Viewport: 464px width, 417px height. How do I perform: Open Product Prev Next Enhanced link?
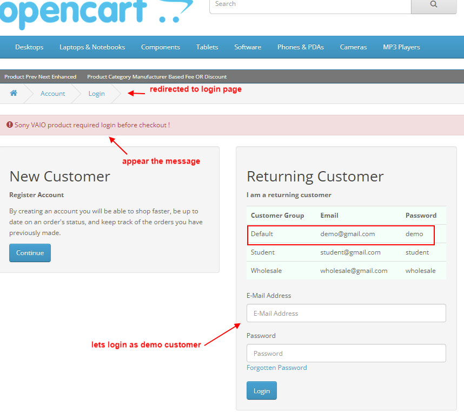[x=40, y=77]
